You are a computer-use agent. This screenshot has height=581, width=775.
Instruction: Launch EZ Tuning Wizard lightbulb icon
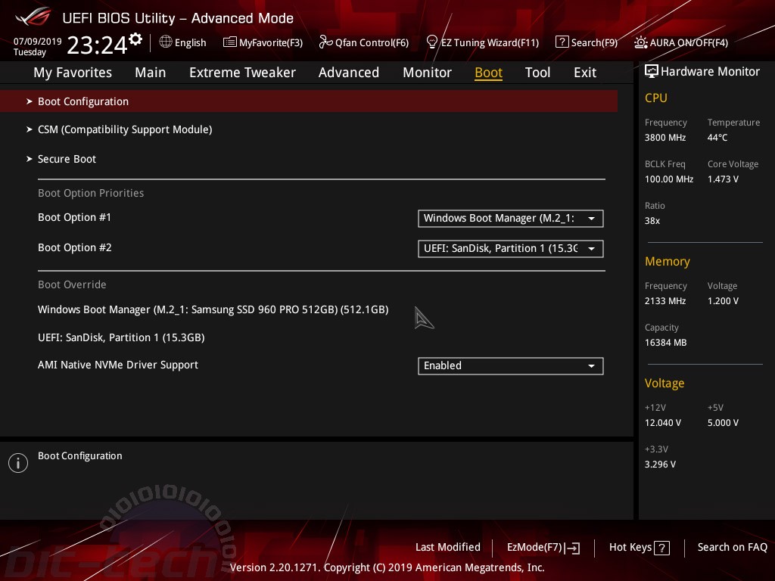(x=431, y=42)
